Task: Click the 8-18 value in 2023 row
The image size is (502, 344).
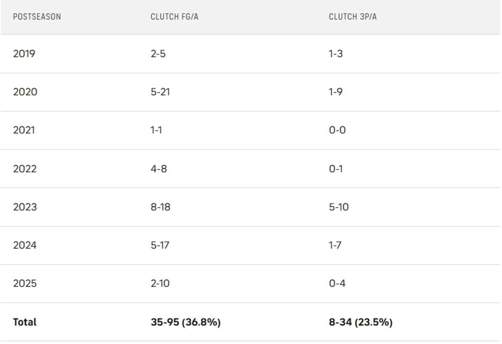Action: point(160,207)
